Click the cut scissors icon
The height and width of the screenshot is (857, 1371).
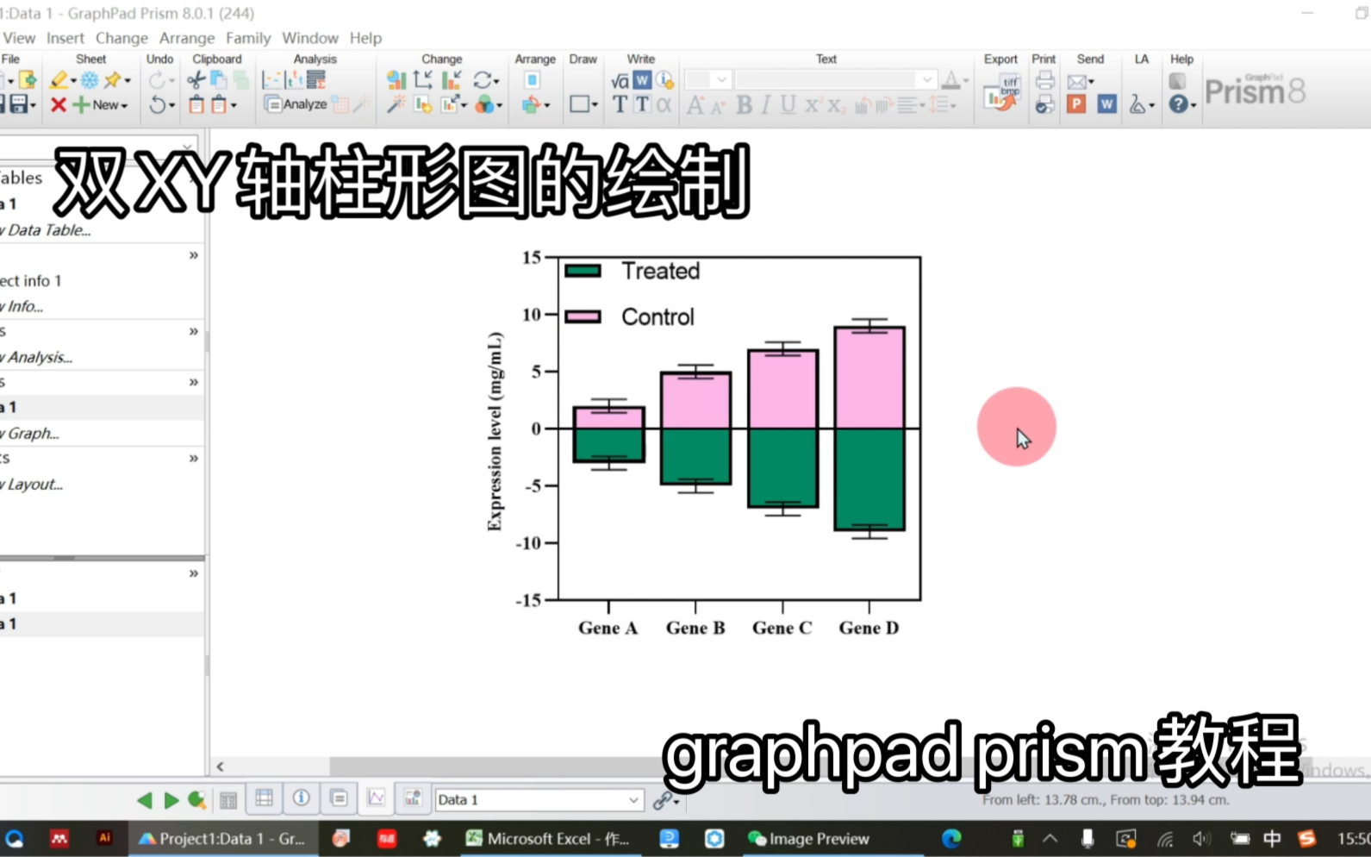click(196, 80)
